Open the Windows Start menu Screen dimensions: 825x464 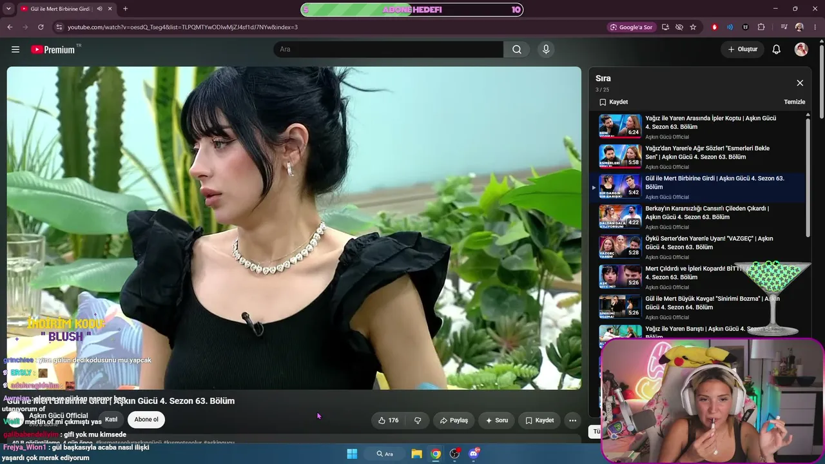point(352,454)
